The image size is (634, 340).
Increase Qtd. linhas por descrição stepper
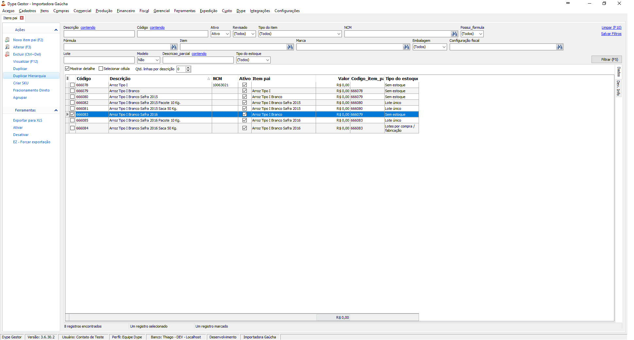tap(188, 67)
